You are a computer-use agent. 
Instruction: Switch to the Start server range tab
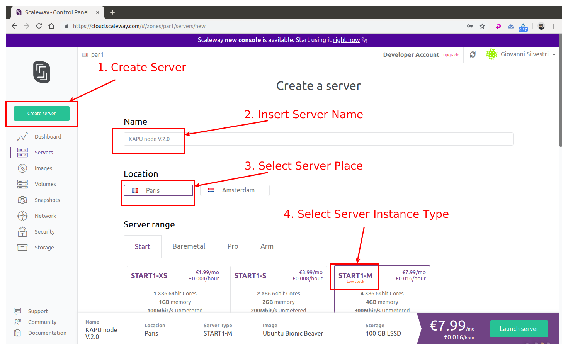pyautogui.click(x=143, y=246)
